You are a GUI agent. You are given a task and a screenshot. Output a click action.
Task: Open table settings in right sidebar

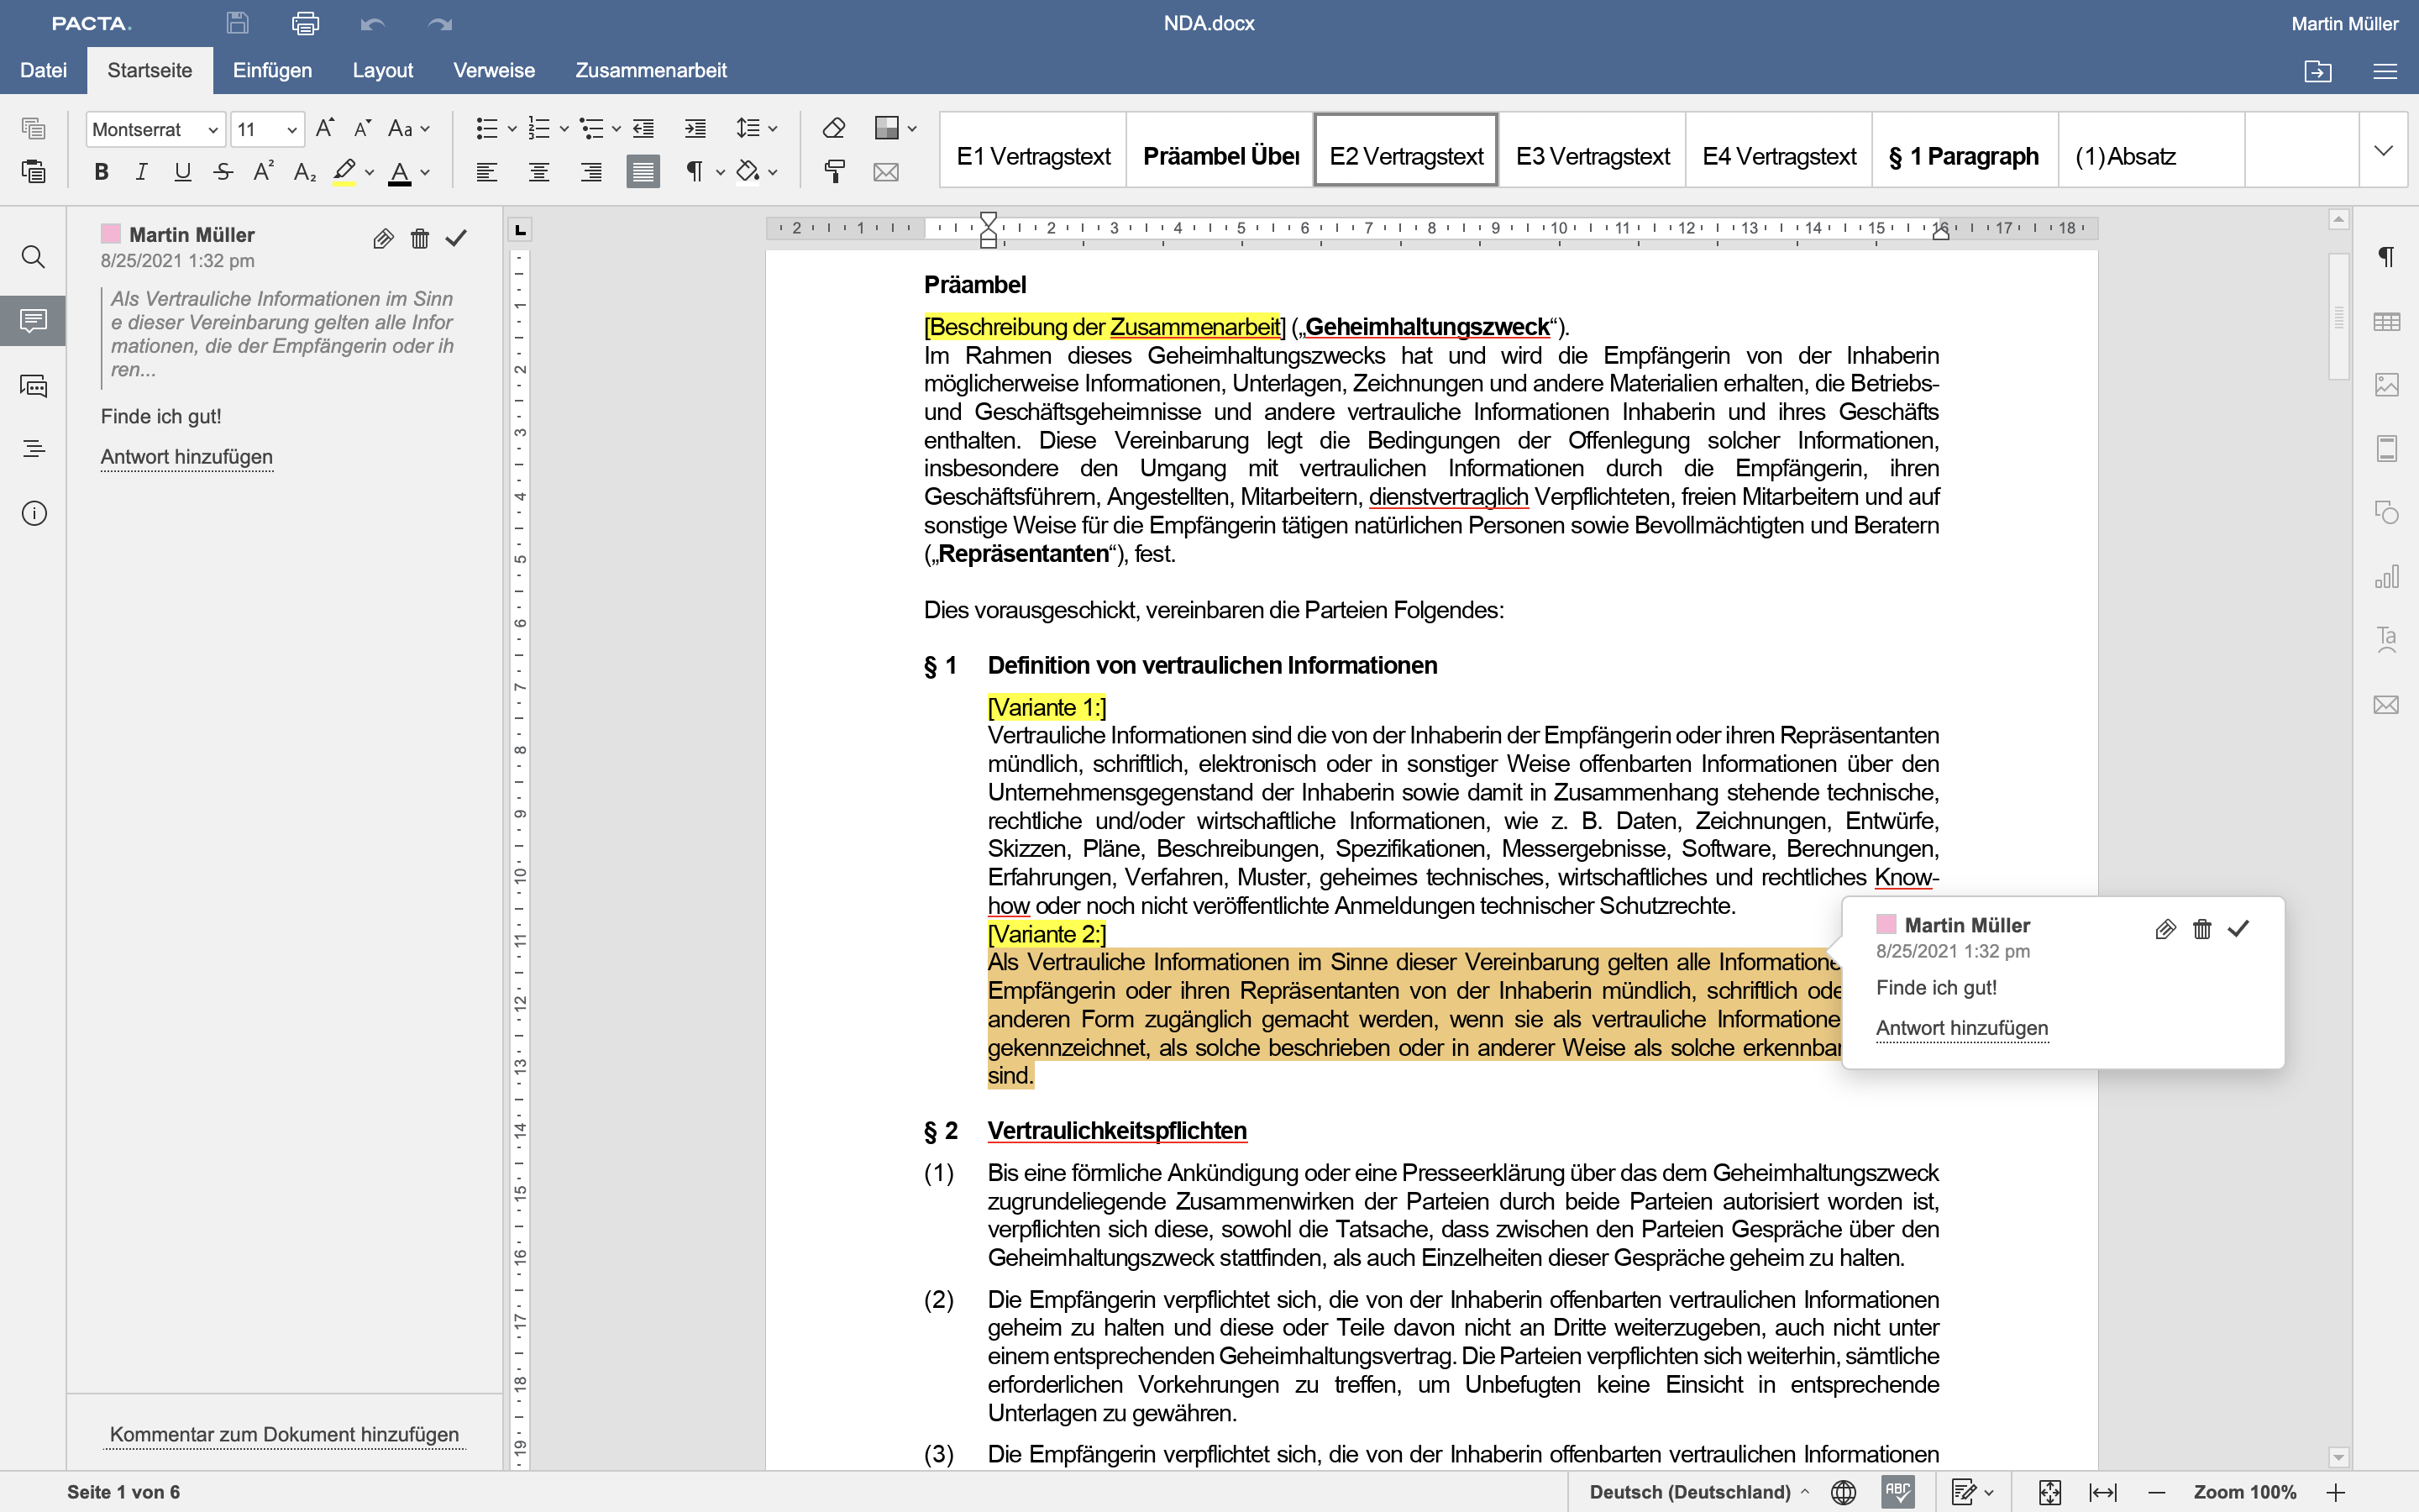click(2386, 321)
